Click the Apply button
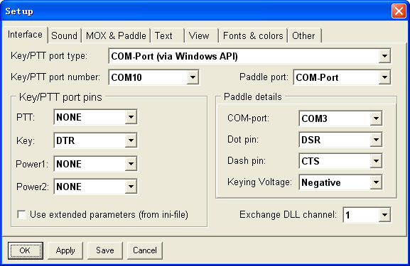This screenshot has height=266, width=410. click(65, 250)
